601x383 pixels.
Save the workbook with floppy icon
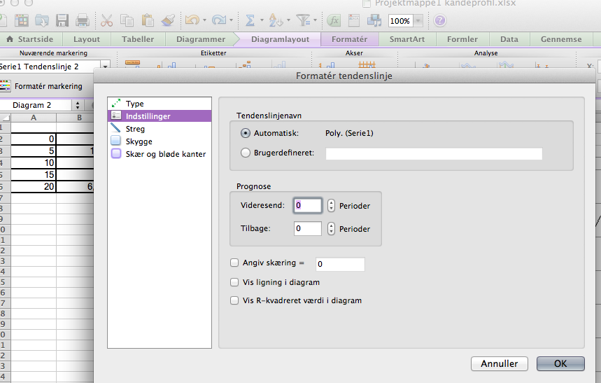coord(62,20)
